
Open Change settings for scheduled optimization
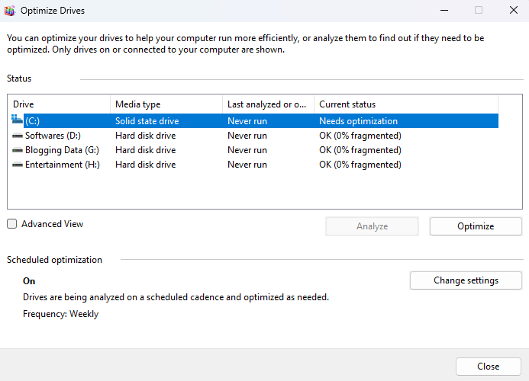click(x=466, y=280)
